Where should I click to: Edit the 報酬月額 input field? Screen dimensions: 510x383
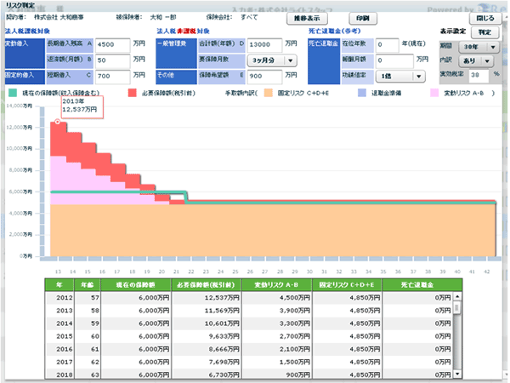click(x=394, y=60)
